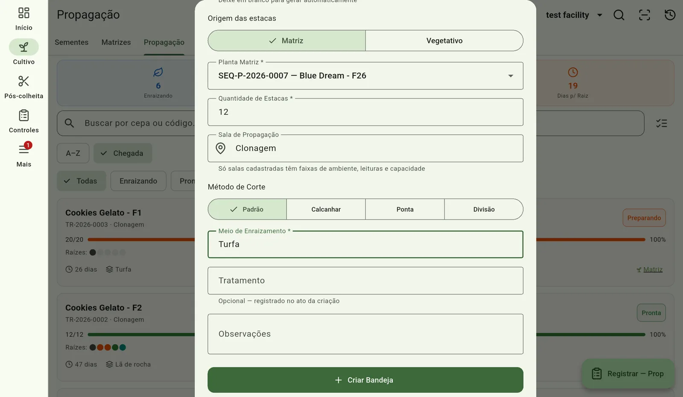Click the Dias p/ Raiz clock icon

click(573, 72)
